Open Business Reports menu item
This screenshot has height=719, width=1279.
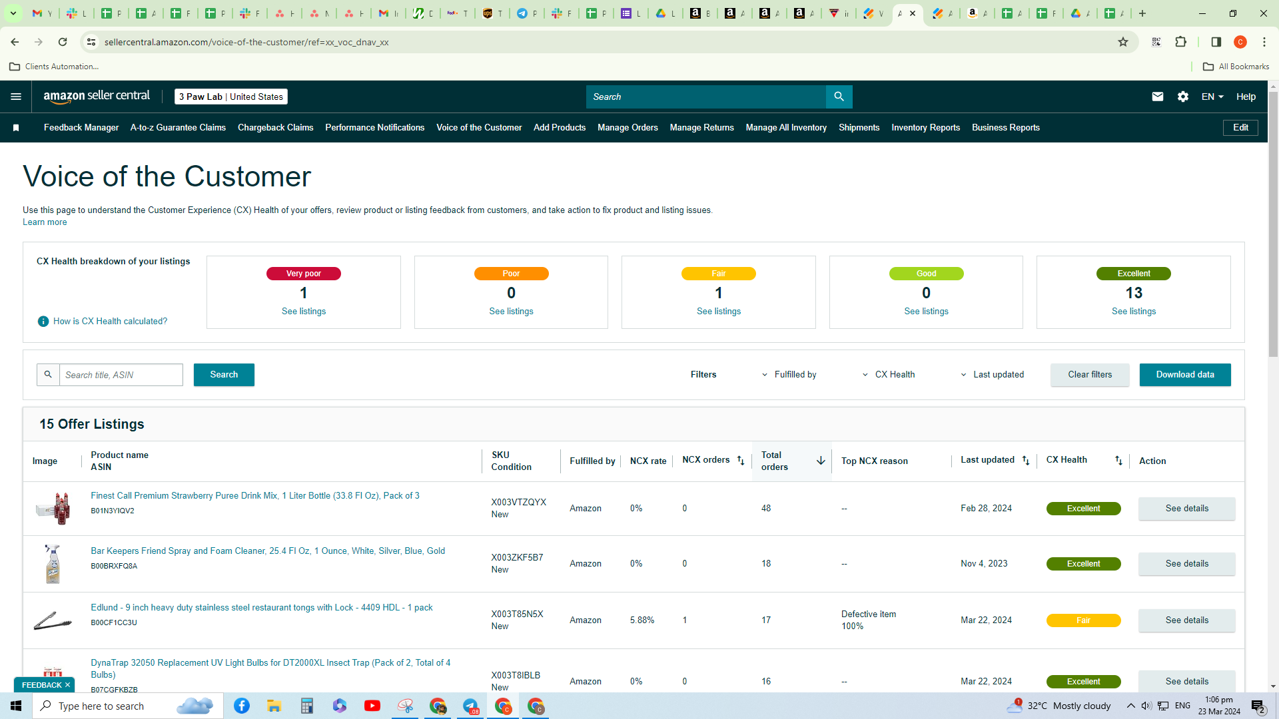(1005, 128)
